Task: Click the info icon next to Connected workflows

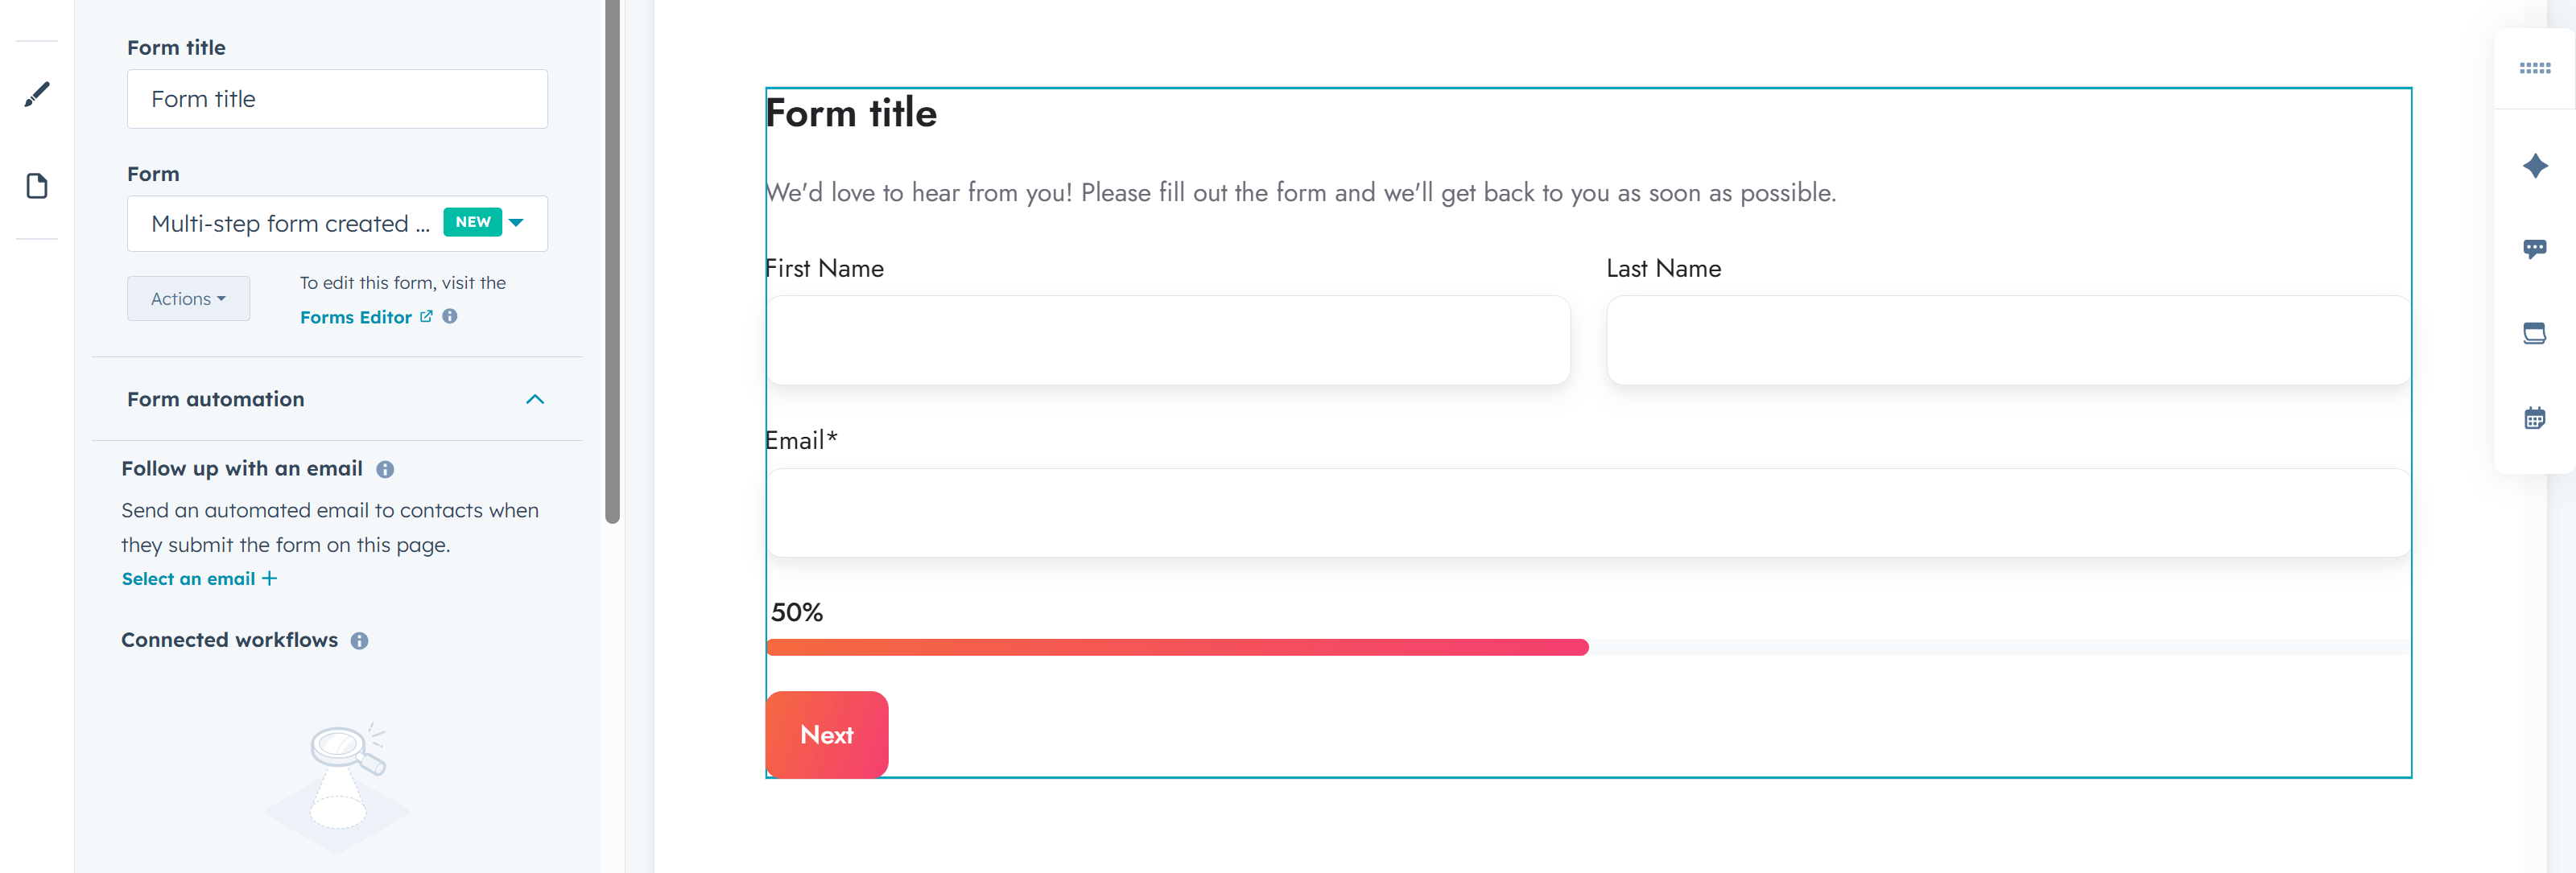Action: coord(360,640)
